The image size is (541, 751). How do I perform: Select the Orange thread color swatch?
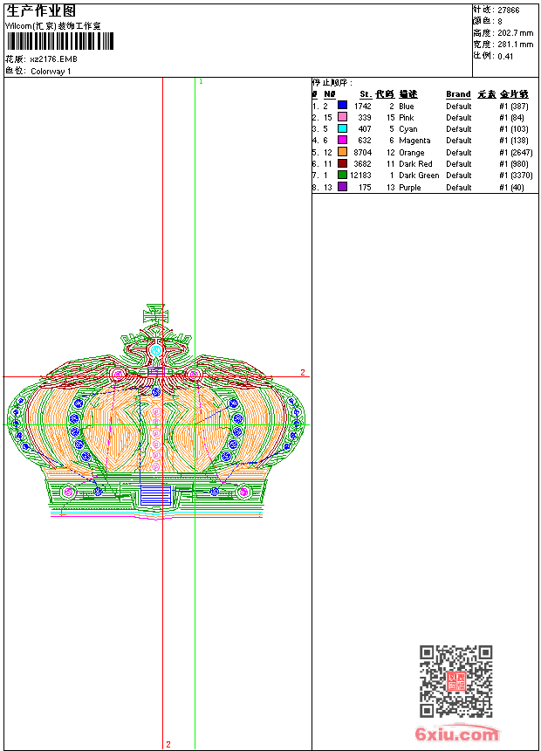point(342,152)
